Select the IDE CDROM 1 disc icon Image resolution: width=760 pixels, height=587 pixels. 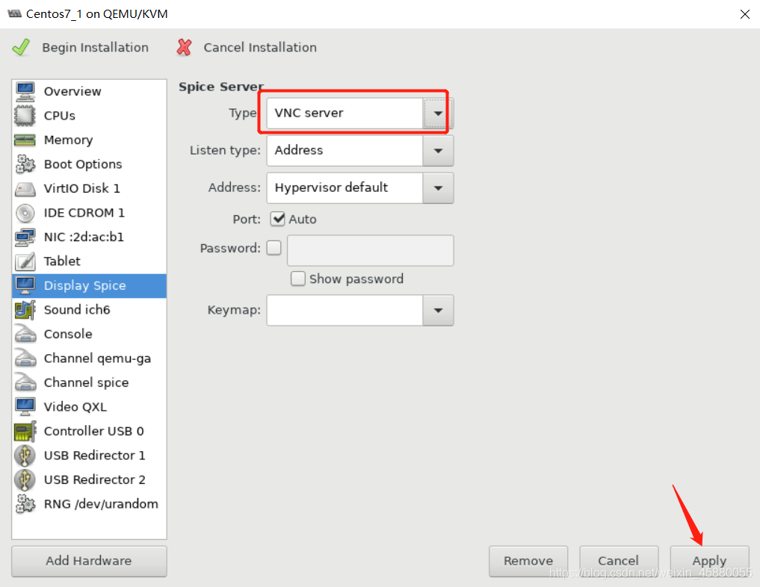click(x=25, y=213)
